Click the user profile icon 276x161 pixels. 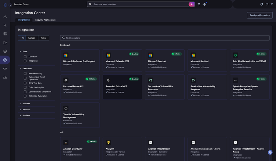pyautogui.click(x=272, y=4)
